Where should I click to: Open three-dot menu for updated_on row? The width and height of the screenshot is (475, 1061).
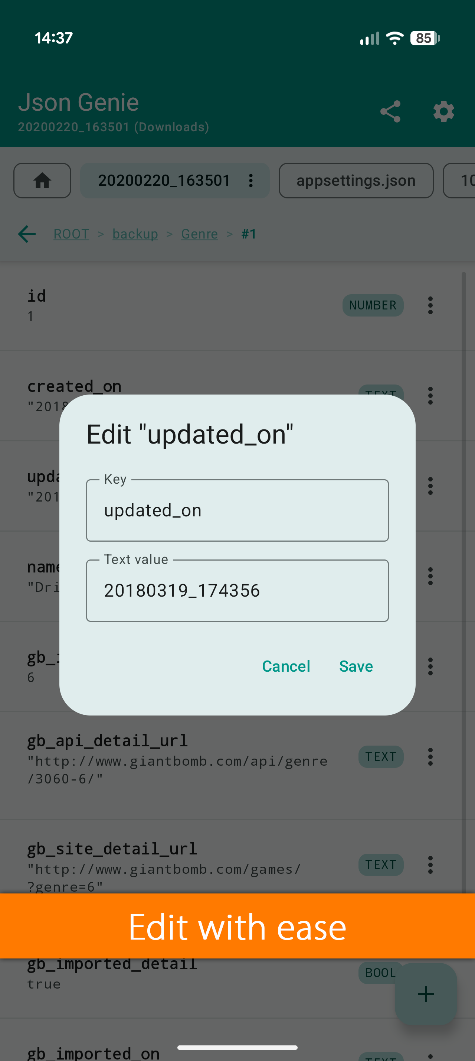pos(430,486)
